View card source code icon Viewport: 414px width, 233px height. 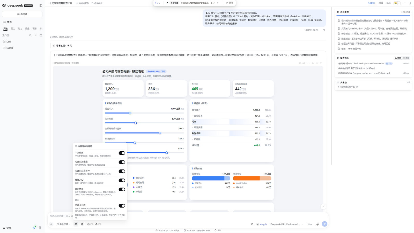[x=308, y=63]
